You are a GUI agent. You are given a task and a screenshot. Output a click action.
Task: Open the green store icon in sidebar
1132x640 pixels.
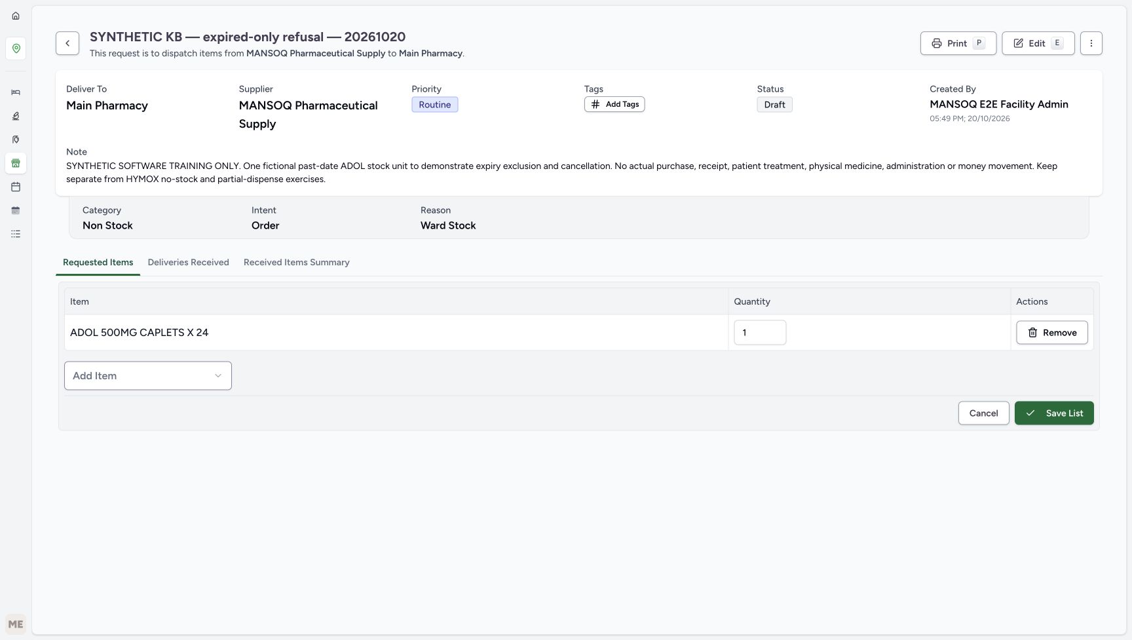tap(16, 163)
